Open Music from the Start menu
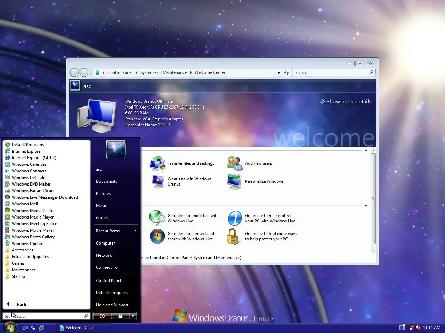445x333 pixels. click(102, 206)
